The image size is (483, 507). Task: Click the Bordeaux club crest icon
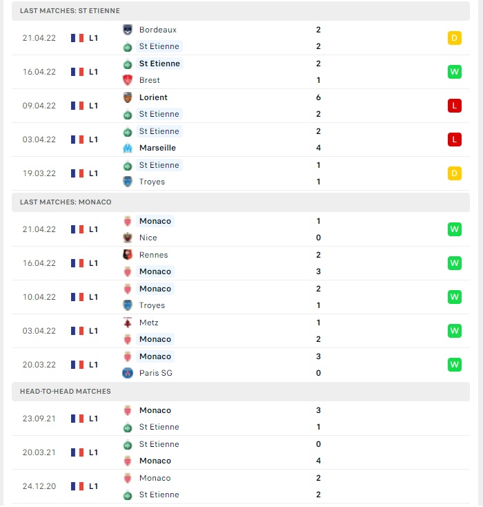[128, 30]
